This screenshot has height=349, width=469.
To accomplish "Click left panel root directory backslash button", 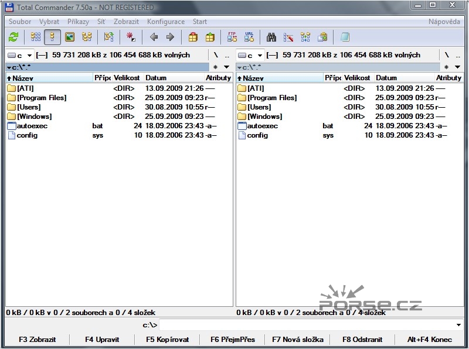I will coord(216,55).
